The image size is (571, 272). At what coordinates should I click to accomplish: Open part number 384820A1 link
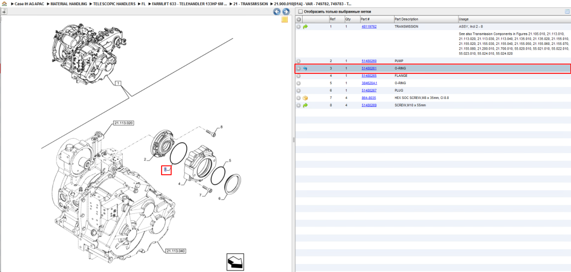pos(369,83)
